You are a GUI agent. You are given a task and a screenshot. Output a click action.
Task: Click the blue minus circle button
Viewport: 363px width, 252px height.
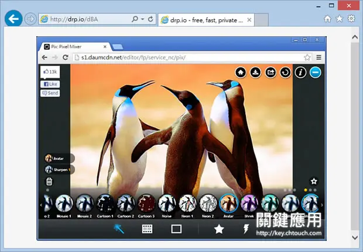coord(316,72)
